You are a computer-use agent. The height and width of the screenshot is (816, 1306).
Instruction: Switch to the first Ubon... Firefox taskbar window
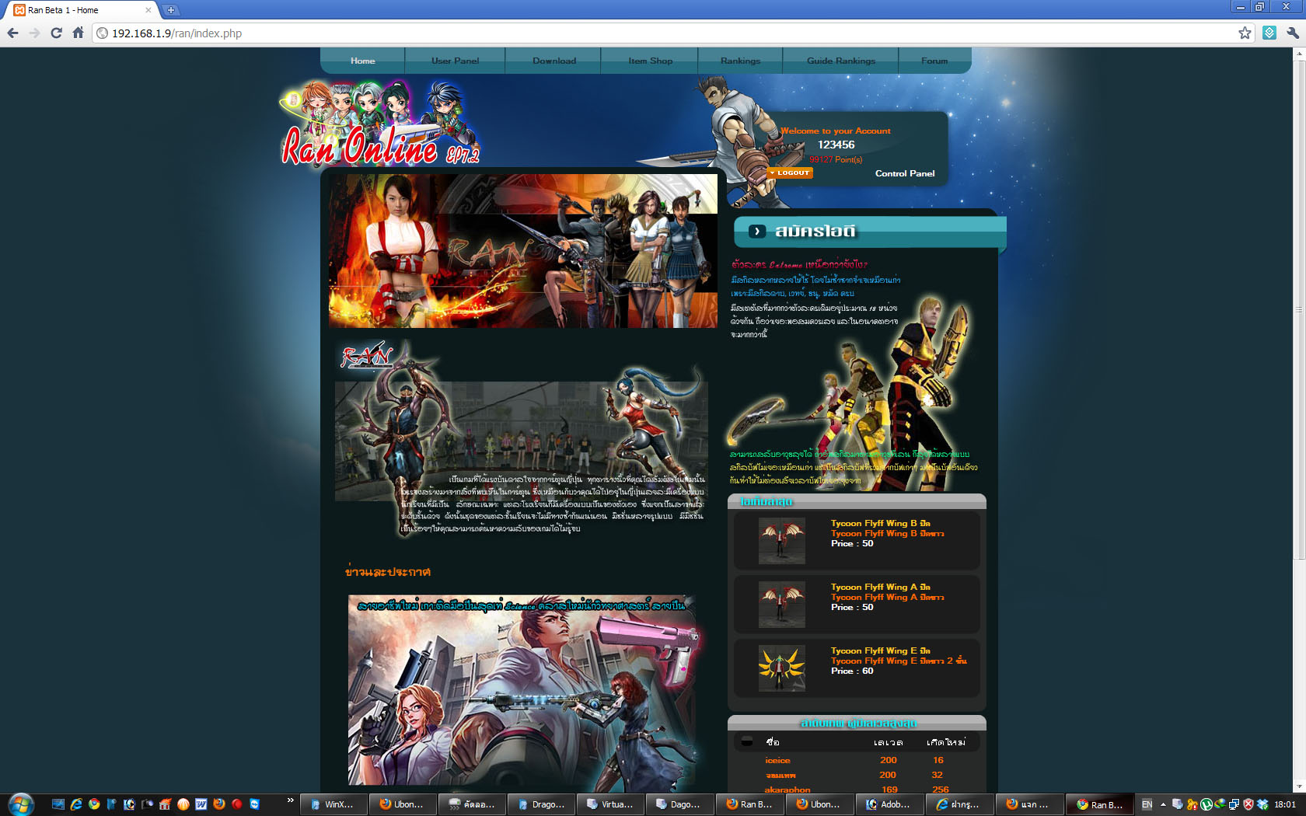coord(403,804)
